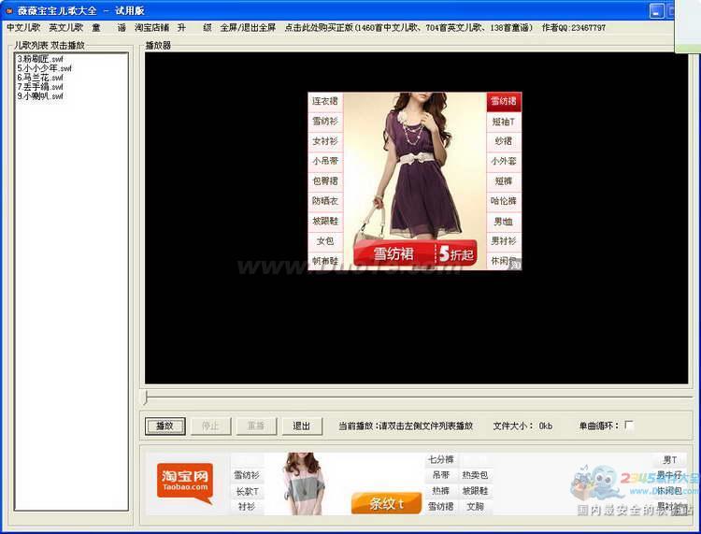This screenshot has height=534, width=701.
Task: Click the 作者QQ:23467797 menu entry
Action: coord(574,28)
